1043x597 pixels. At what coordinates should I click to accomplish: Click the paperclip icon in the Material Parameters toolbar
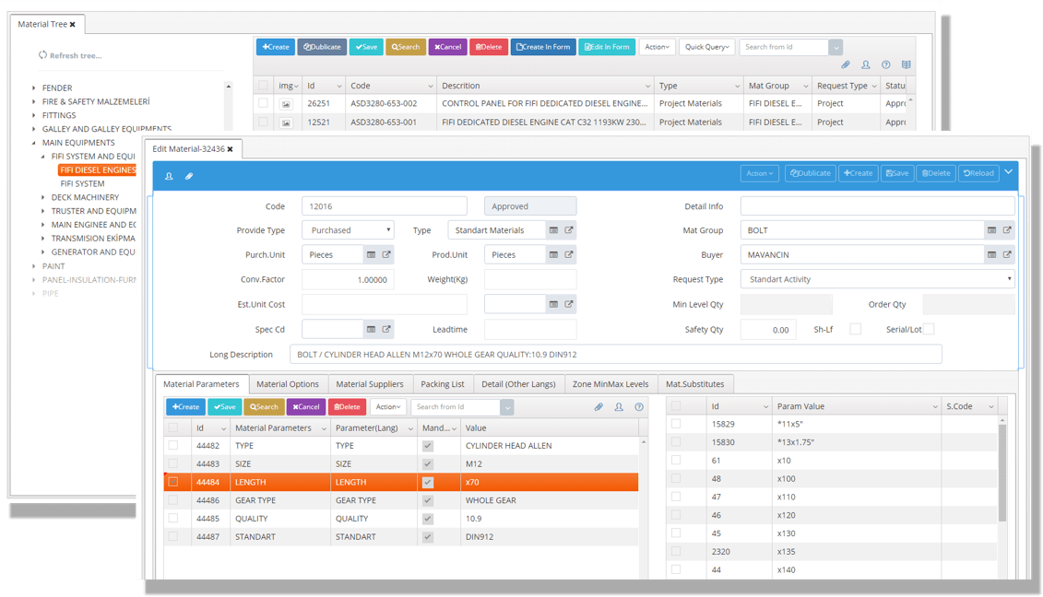click(599, 407)
